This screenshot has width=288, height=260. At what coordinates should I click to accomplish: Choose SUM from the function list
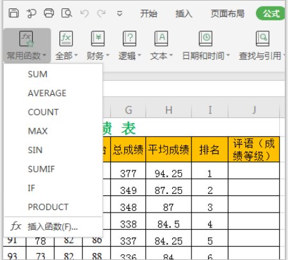point(53,74)
